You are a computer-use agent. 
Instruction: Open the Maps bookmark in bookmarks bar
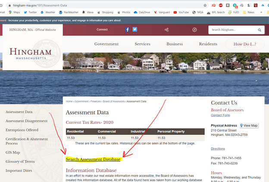point(14,12)
